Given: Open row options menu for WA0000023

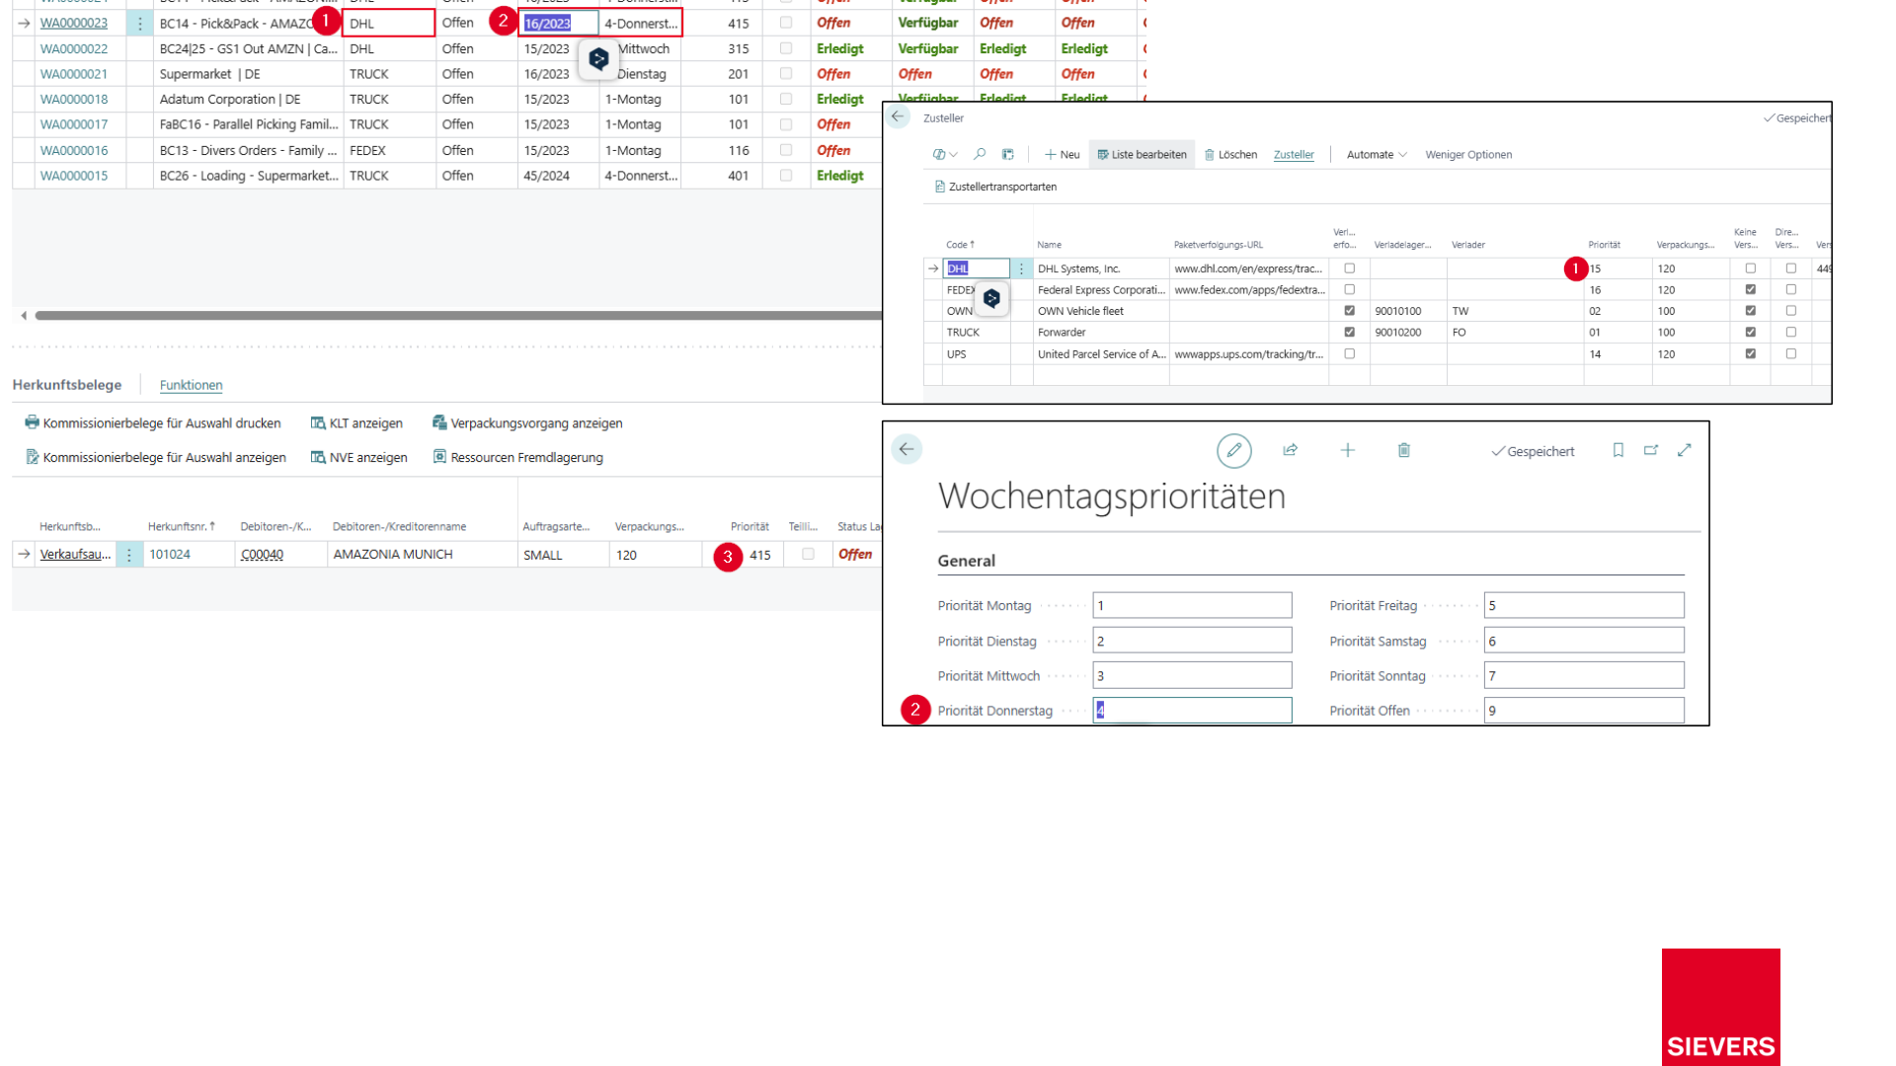Looking at the screenshot, I should 139,23.
